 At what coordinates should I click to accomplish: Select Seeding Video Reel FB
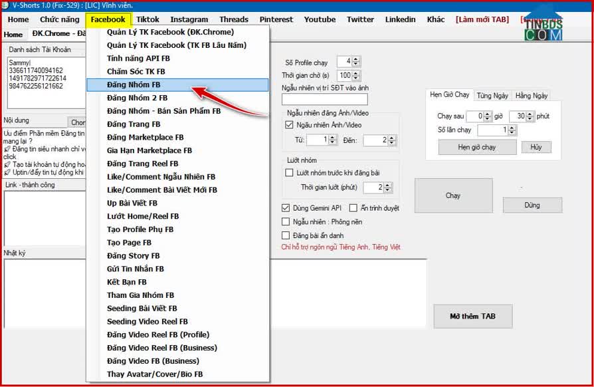(178, 321)
